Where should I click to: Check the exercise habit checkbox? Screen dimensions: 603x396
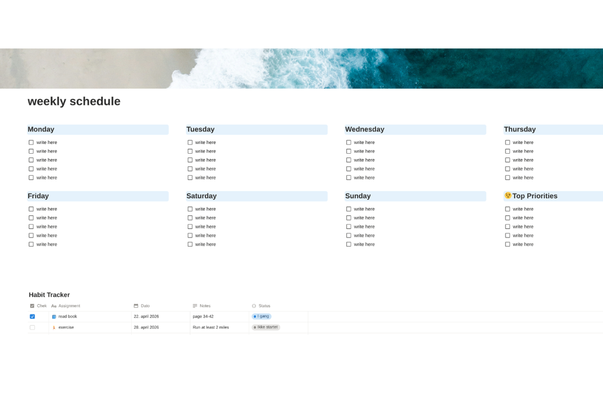[x=32, y=327]
